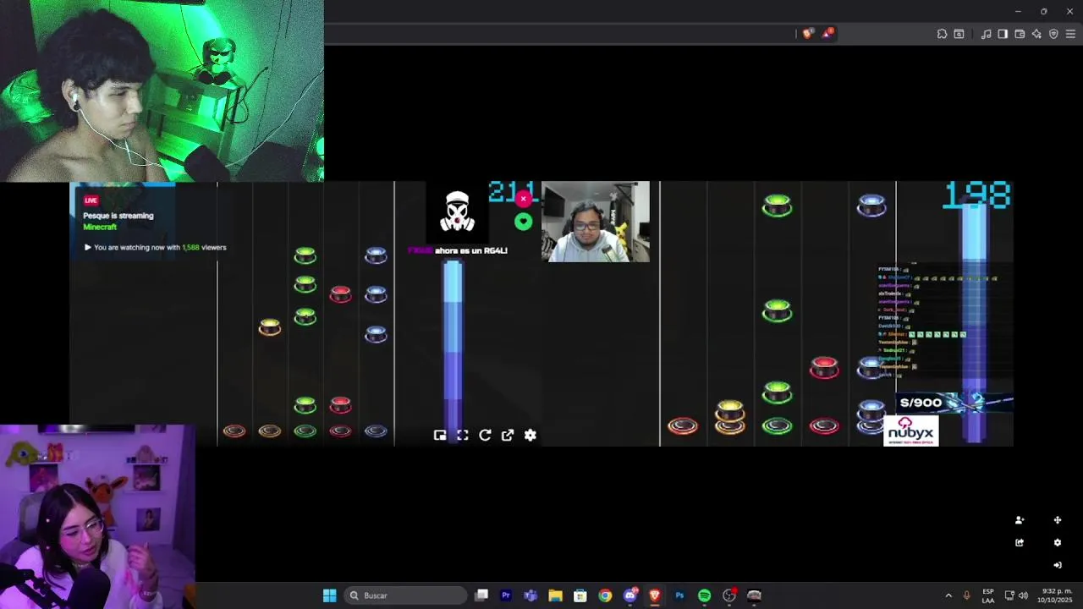Click the bottom-left female streamer webcam
Screen dimensions: 1083x609
[x=97, y=517]
